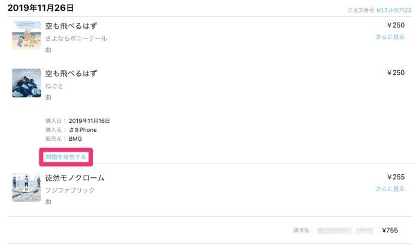This screenshot has height=248, width=419.
Task: Click the ¥250 price of ねごと song
Action: click(x=396, y=72)
